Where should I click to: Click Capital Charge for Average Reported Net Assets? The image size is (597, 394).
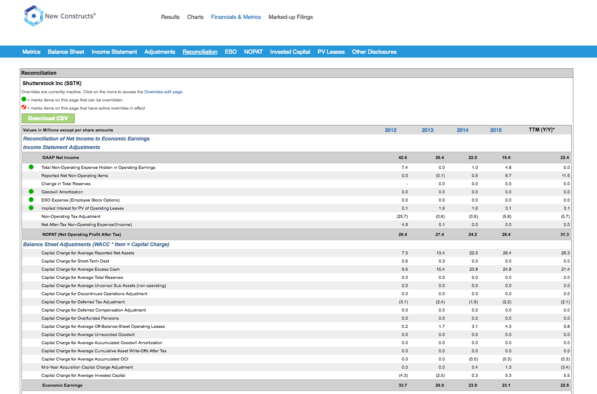pos(88,253)
